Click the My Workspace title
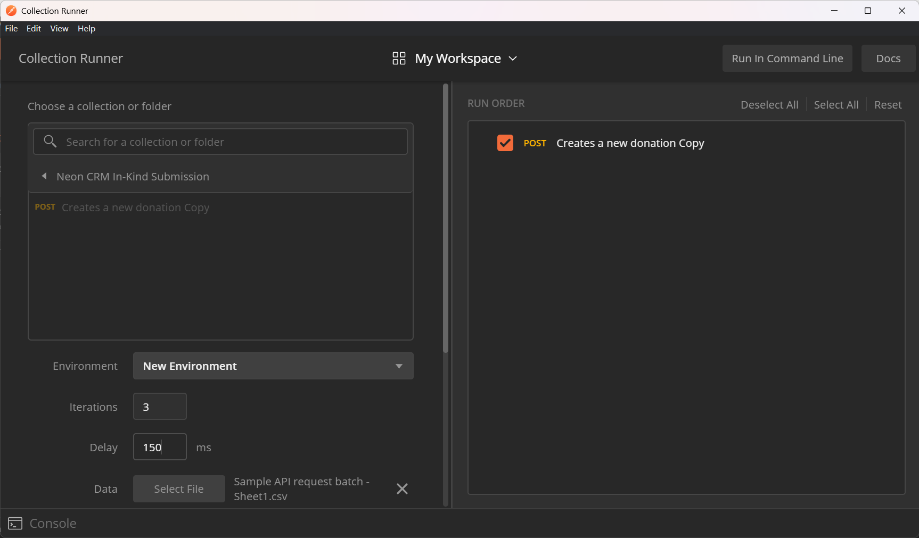This screenshot has height=538, width=919. pos(458,59)
